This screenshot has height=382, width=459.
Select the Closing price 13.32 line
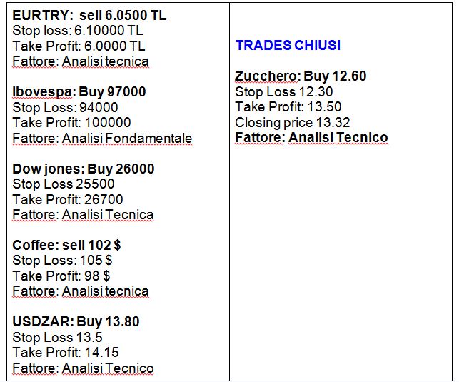[293, 123]
